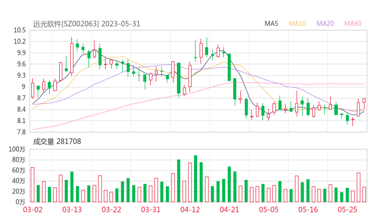Screen dimensions: 372x221
Task: Select the tallest green volume bar near 04-12
Action: point(196,178)
